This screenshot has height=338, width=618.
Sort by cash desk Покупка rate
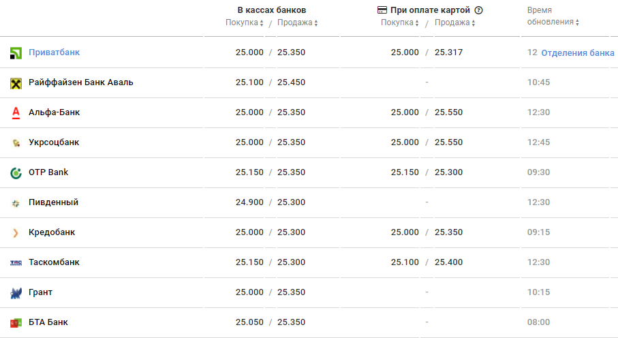tap(245, 22)
